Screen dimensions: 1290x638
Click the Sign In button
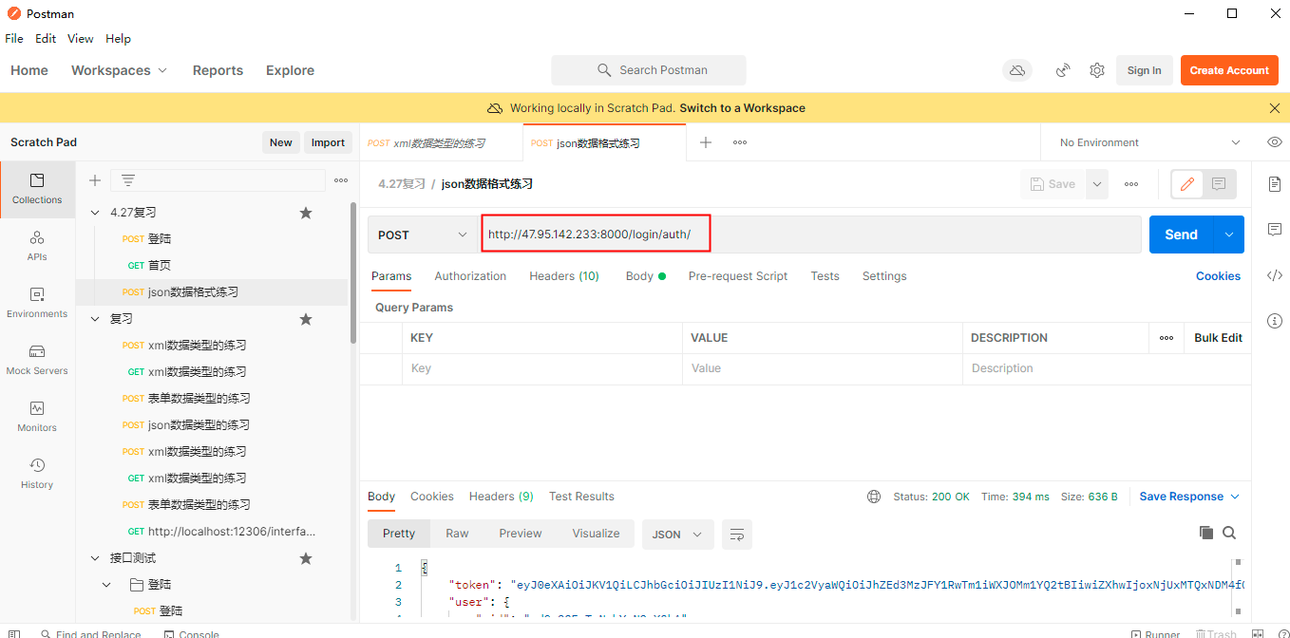coord(1144,70)
